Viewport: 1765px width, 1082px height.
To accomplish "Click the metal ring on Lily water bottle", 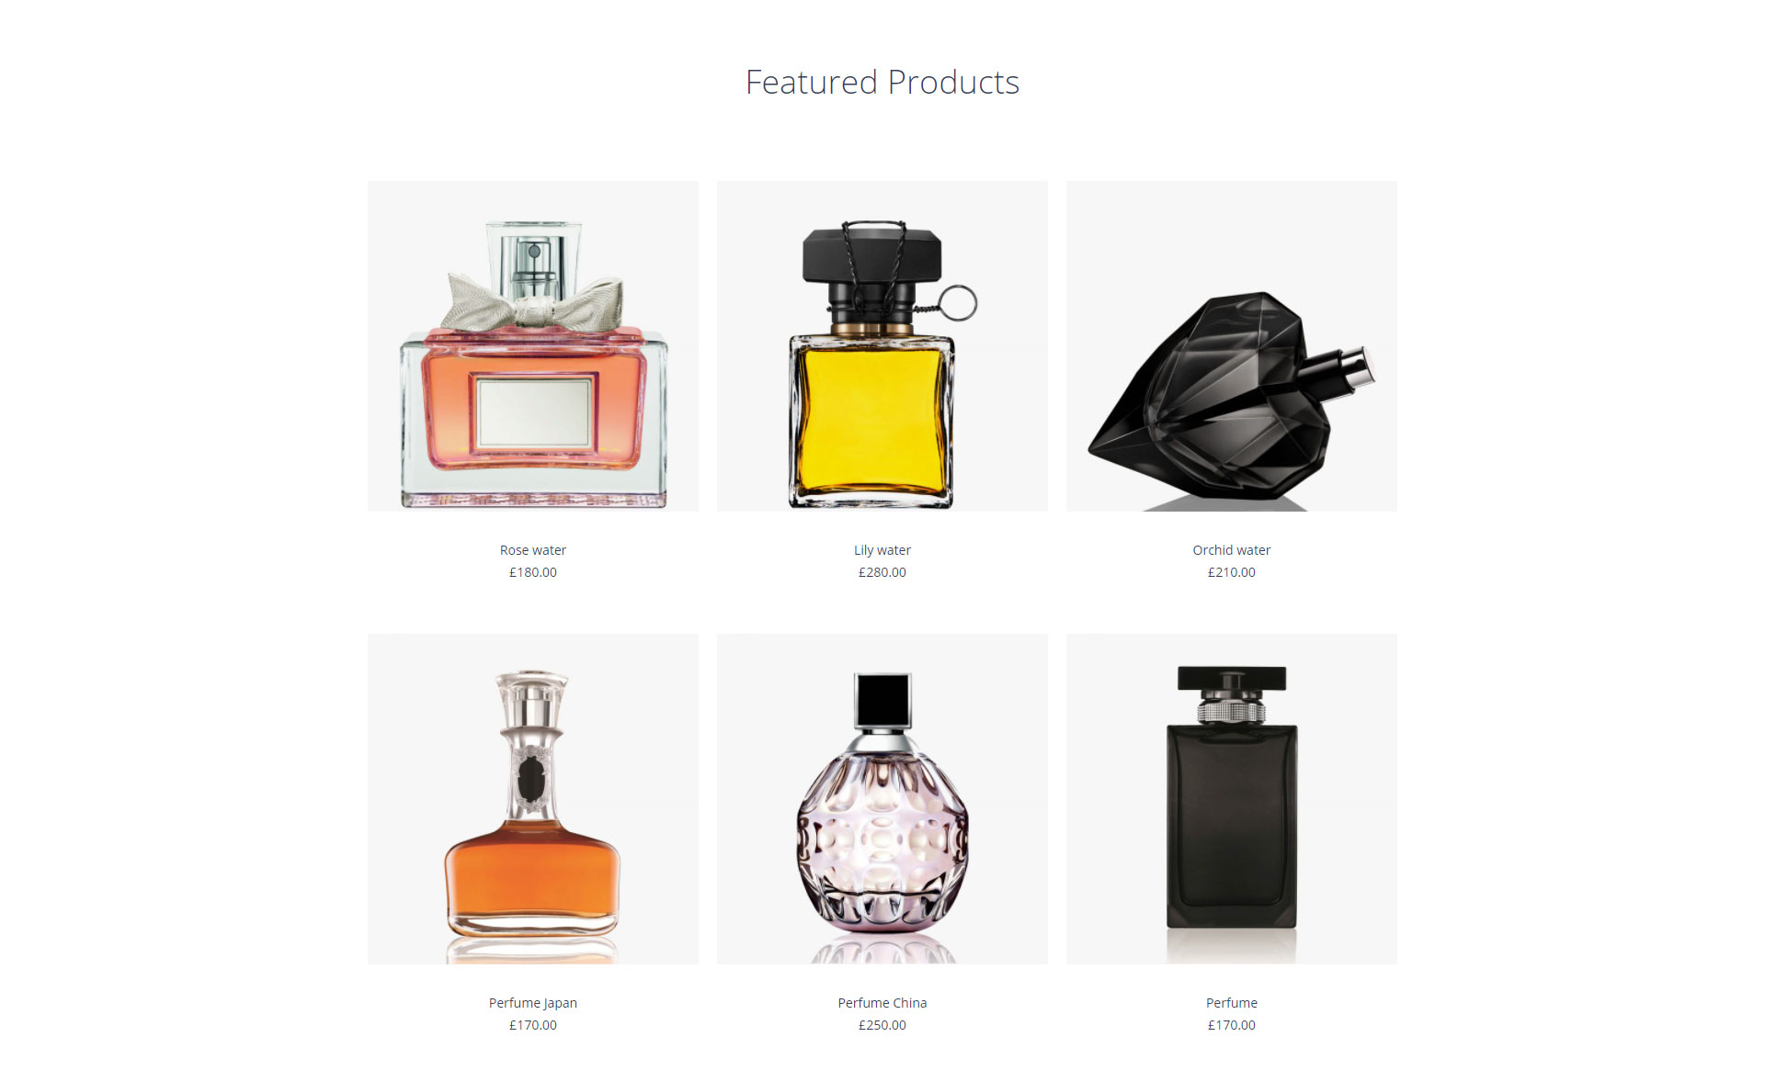I will click(x=958, y=303).
